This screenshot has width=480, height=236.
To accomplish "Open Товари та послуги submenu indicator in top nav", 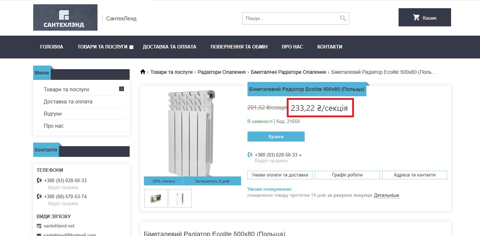I will 131,47.
